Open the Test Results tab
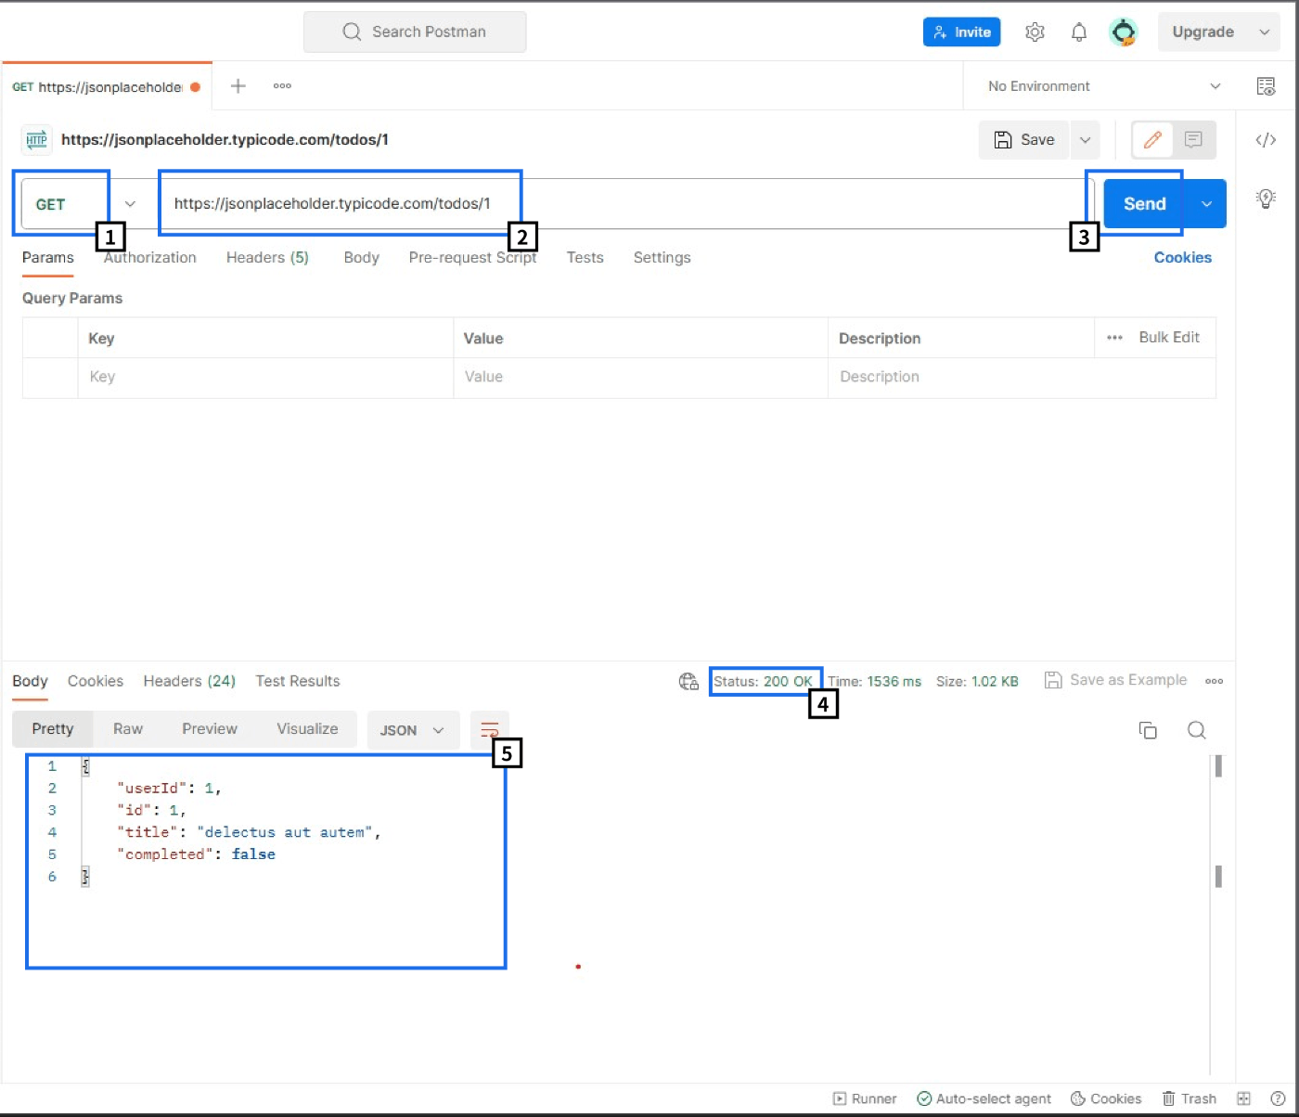 click(298, 681)
